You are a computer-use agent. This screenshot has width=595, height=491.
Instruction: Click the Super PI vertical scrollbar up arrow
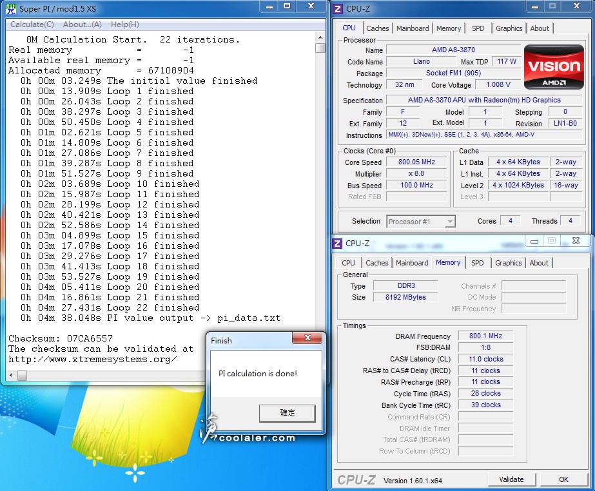tap(320, 37)
